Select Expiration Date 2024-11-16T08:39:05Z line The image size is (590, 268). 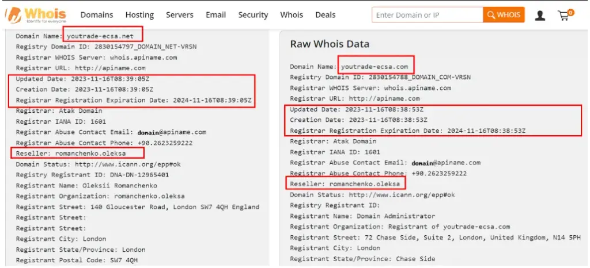tap(134, 100)
